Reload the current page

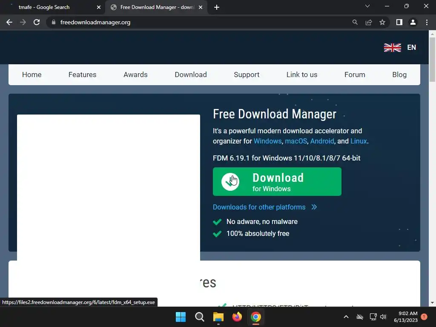pyautogui.click(x=37, y=22)
